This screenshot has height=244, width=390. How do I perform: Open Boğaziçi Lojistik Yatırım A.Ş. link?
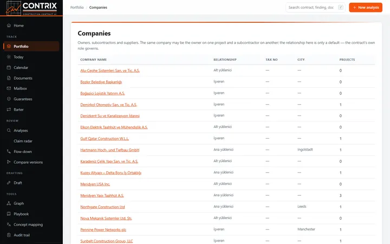[x=102, y=93]
